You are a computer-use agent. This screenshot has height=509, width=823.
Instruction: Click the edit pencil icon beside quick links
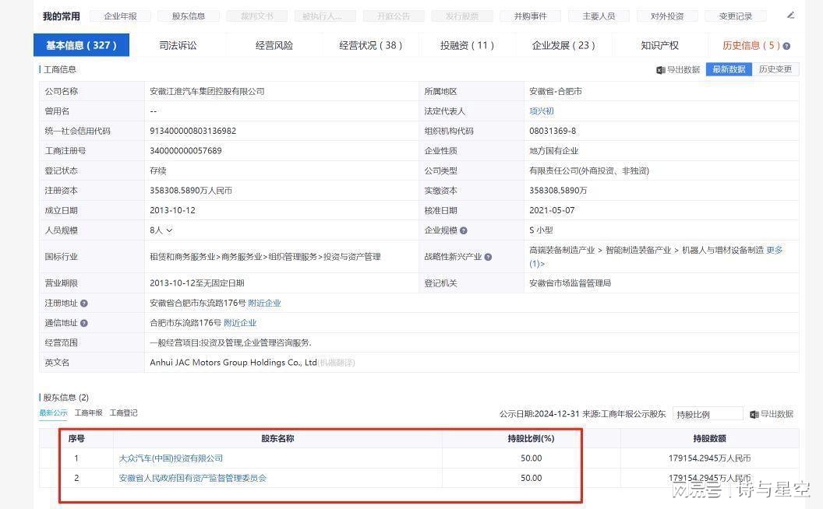(790, 16)
